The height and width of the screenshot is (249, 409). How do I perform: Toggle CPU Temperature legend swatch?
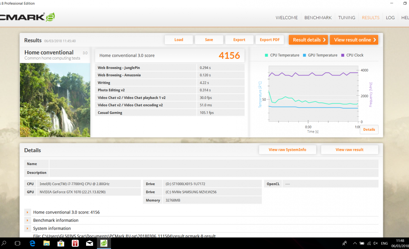click(x=266, y=55)
